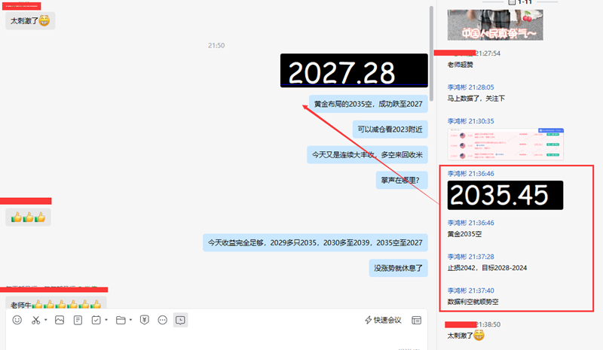Start a 快速会议 quick meeting
603x350 pixels.
(x=383, y=320)
